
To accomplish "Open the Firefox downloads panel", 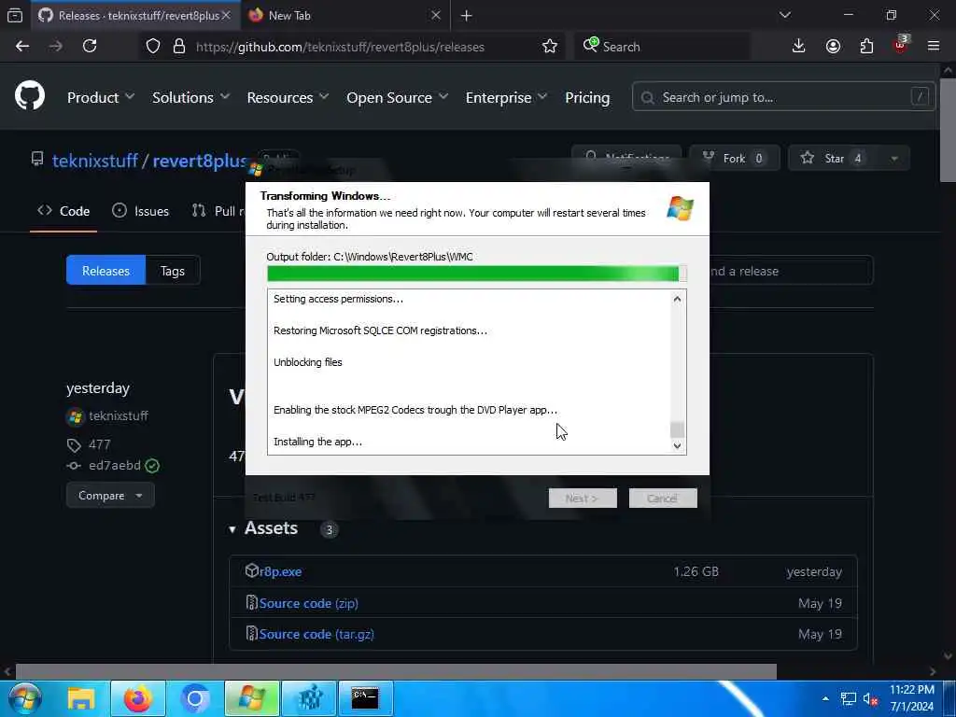I will click(x=798, y=47).
